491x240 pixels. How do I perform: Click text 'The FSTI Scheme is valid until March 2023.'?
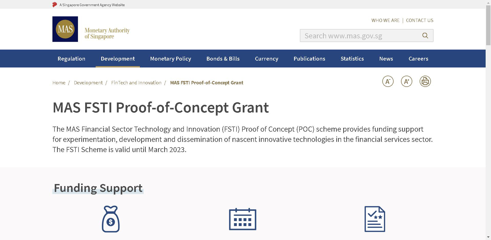point(119,150)
